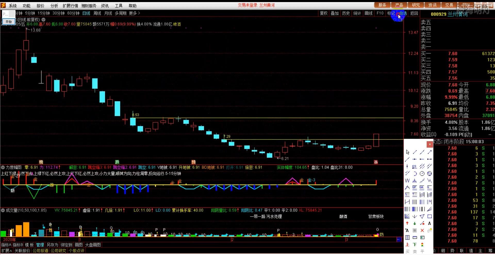Click the 开始 button
Image resolution: width=495 pixels, height=255 pixels.
tap(9, 22)
